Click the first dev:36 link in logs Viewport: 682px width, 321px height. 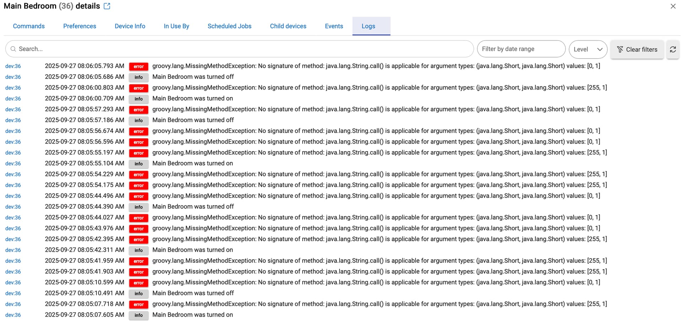(x=13, y=66)
